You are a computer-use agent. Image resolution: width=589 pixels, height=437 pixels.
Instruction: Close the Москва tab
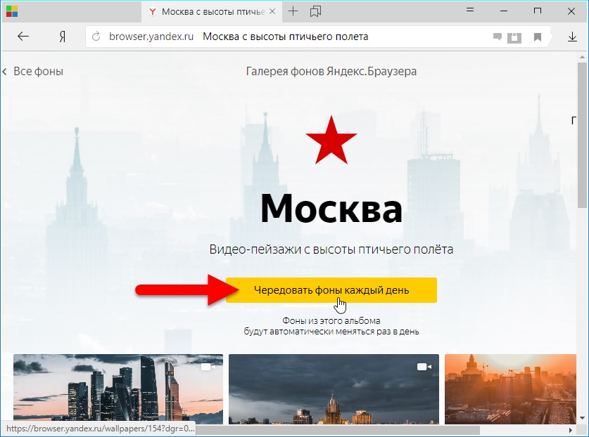point(273,12)
